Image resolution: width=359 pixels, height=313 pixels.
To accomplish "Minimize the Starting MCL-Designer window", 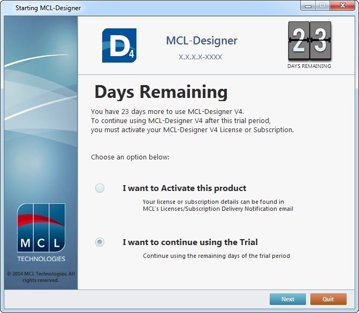I will point(308,5).
